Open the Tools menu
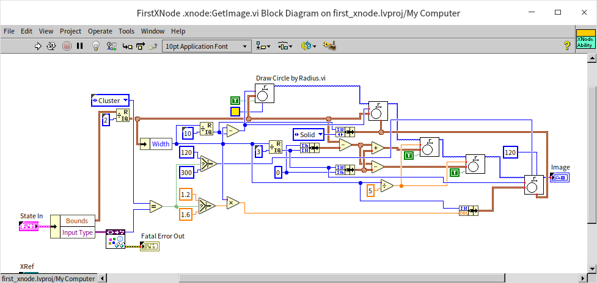 pos(126,31)
